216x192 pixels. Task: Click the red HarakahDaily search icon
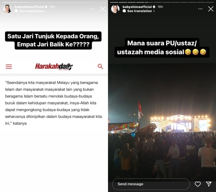(x=100, y=66)
